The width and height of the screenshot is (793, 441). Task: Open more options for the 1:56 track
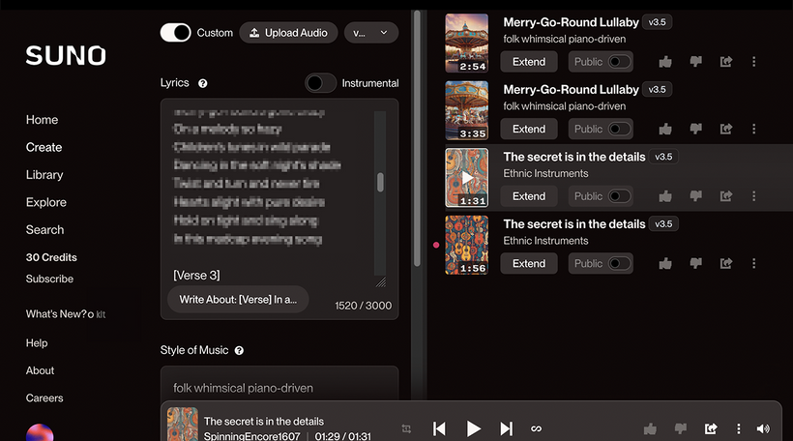(x=754, y=263)
